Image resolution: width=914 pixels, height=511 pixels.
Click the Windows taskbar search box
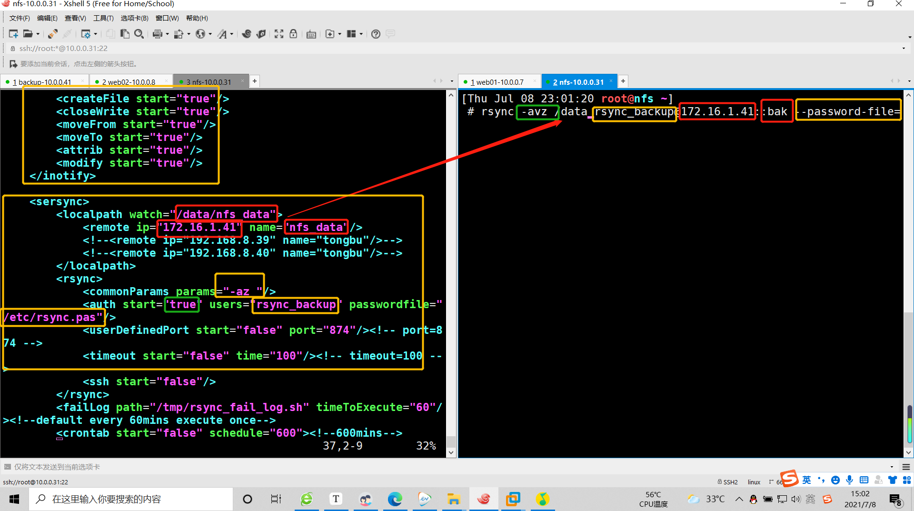131,499
